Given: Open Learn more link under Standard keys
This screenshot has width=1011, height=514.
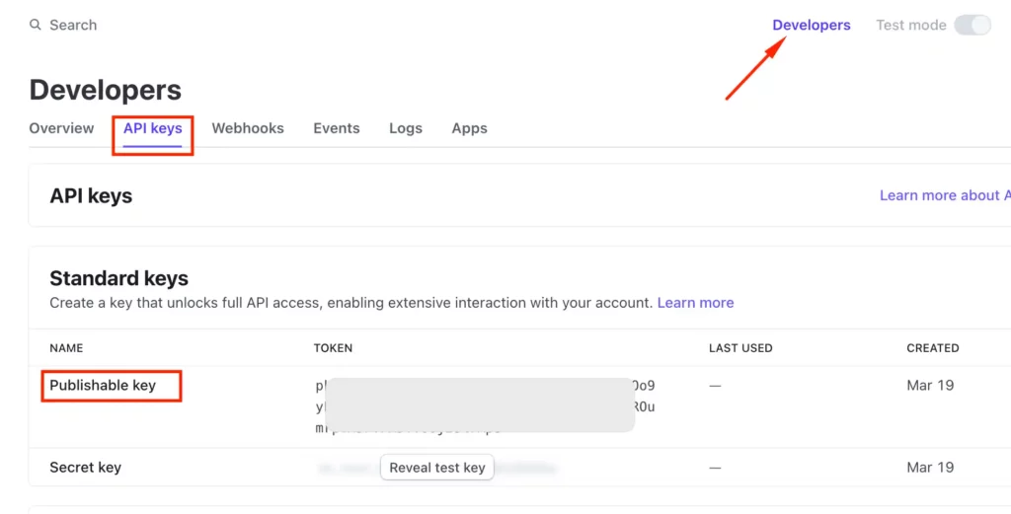Looking at the screenshot, I should pyautogui.click(x=695, y=303).
